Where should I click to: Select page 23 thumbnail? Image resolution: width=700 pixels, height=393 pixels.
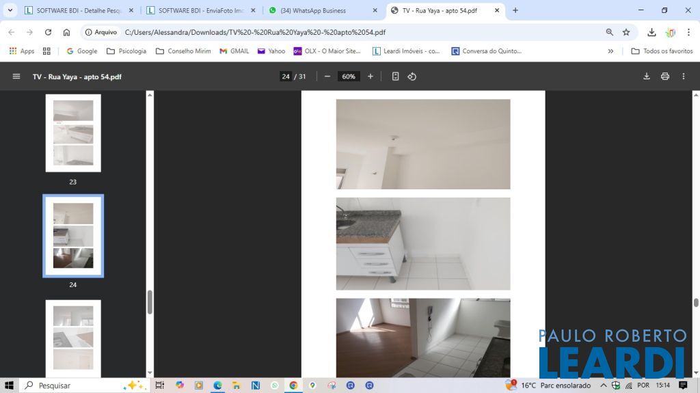coord(73,133)
